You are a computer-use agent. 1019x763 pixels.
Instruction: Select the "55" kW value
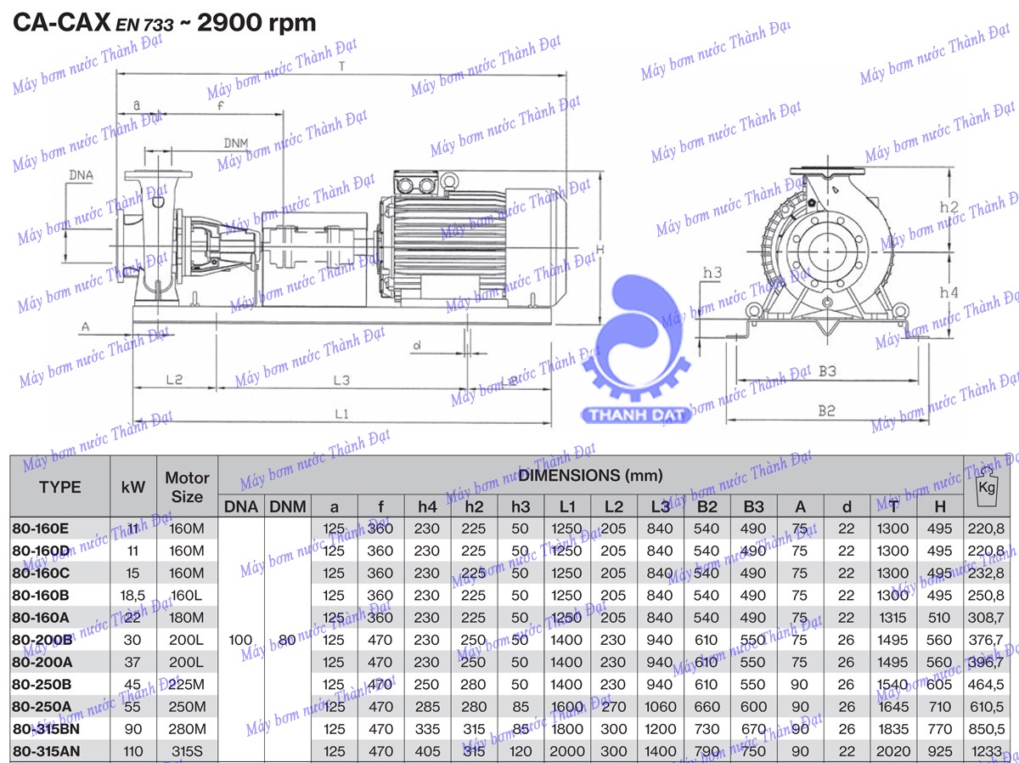point(133,706)
